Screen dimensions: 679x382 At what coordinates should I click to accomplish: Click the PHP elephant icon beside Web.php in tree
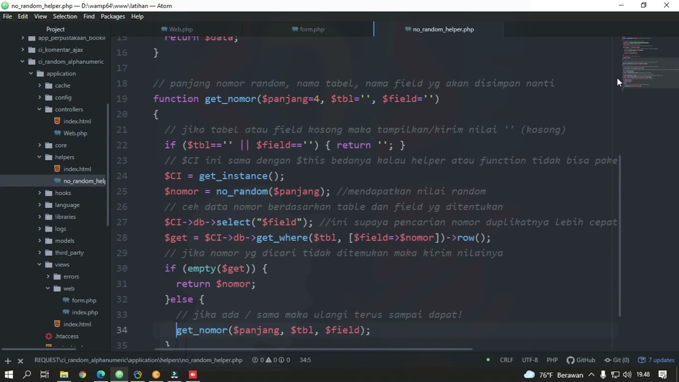(x=58, y=133)
